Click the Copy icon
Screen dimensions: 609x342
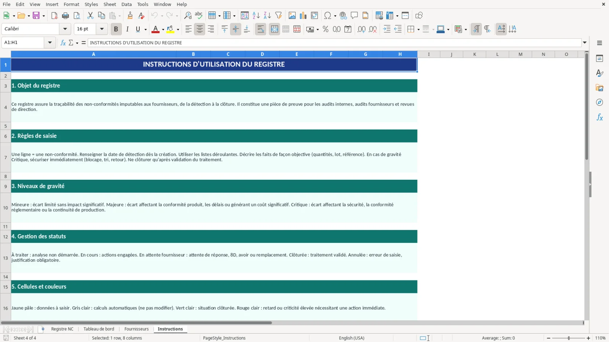(x=101, y=16)
